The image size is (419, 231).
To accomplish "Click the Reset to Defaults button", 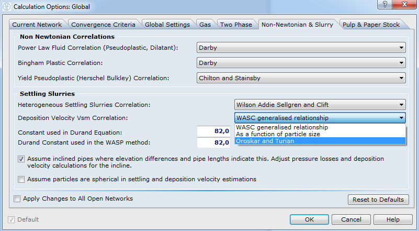I will coord(378,200).
